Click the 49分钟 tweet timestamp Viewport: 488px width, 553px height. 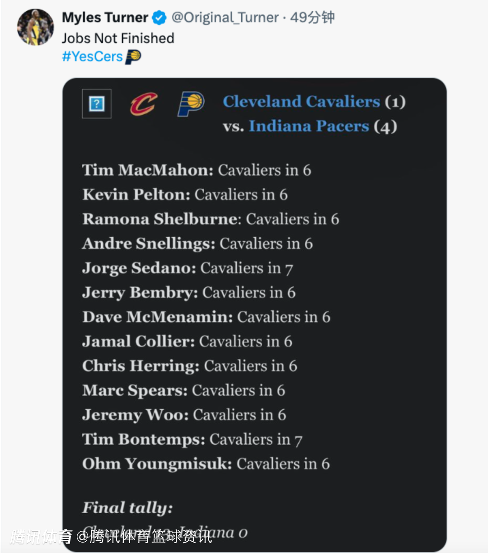pos(312,18)
